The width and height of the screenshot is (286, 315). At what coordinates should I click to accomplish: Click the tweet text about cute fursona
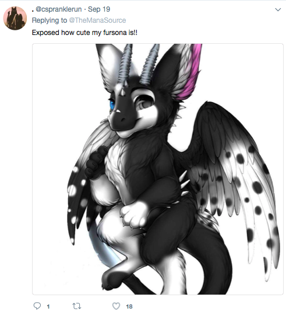point(84,33)
